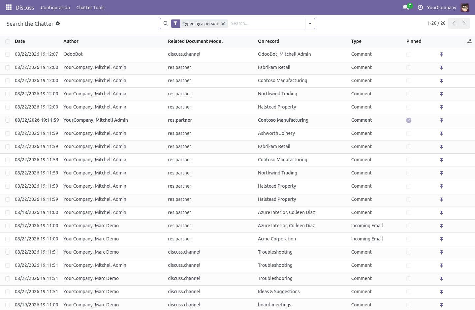Open the apps grid menu icon
This screenshot has width=475, height=310.
point(9,7)
